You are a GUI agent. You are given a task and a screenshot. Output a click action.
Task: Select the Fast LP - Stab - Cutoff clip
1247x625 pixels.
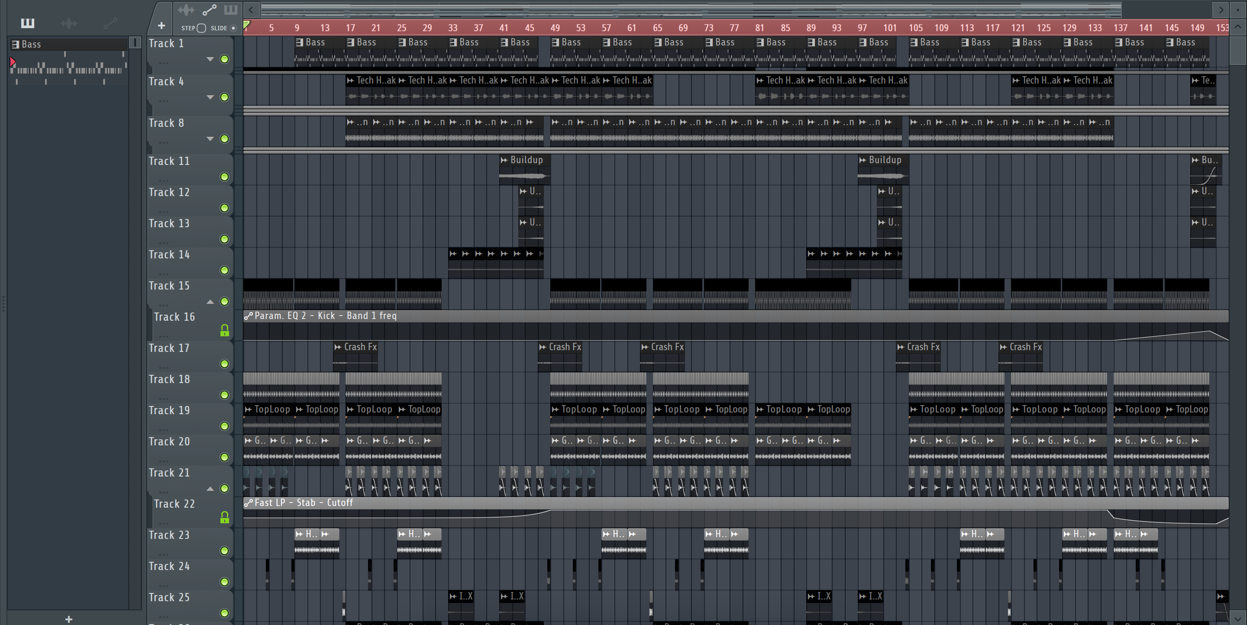(x=736, y=512)
